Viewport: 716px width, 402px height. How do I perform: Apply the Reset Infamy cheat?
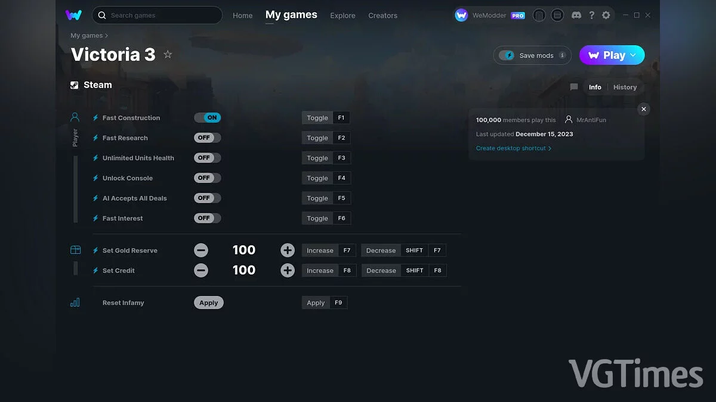[x=209, y=303]
